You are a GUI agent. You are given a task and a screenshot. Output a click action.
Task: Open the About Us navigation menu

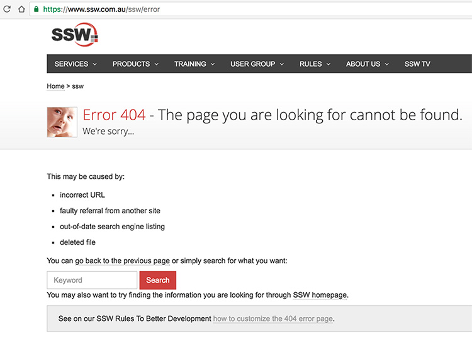point(367,64)
